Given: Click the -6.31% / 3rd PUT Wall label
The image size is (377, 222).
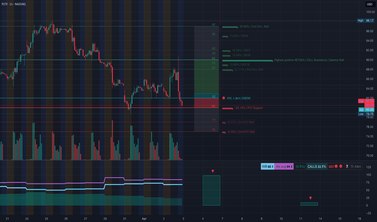Looking at the screenshot, I should click(240, 122).
